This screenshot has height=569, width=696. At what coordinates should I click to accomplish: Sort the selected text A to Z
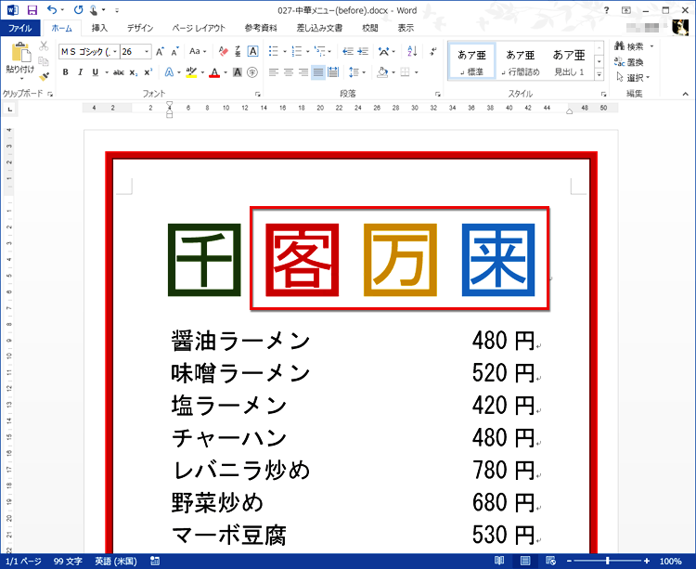pos(412,51)
